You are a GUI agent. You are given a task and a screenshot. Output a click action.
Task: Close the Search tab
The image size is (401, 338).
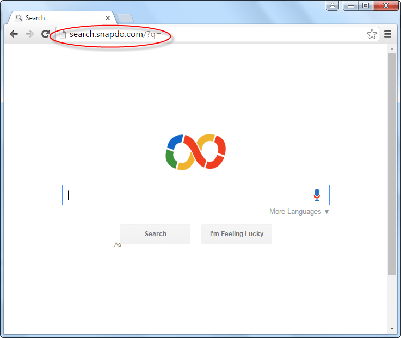click(108, 18)
